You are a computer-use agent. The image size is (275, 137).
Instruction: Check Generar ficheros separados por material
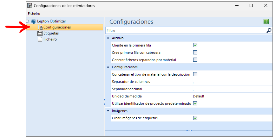[195, 60]
